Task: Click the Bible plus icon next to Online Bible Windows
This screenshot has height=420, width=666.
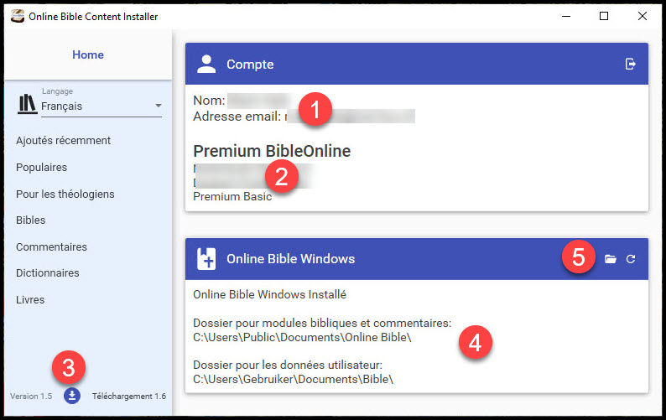Action: 206,259
